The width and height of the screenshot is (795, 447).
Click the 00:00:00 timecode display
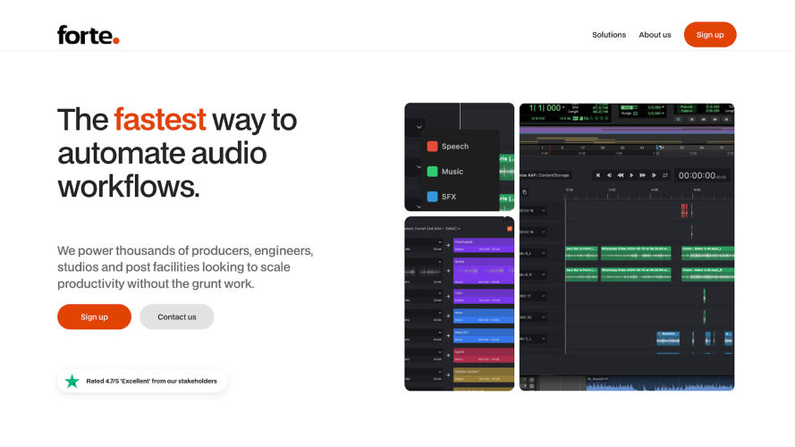coord(702,175)
